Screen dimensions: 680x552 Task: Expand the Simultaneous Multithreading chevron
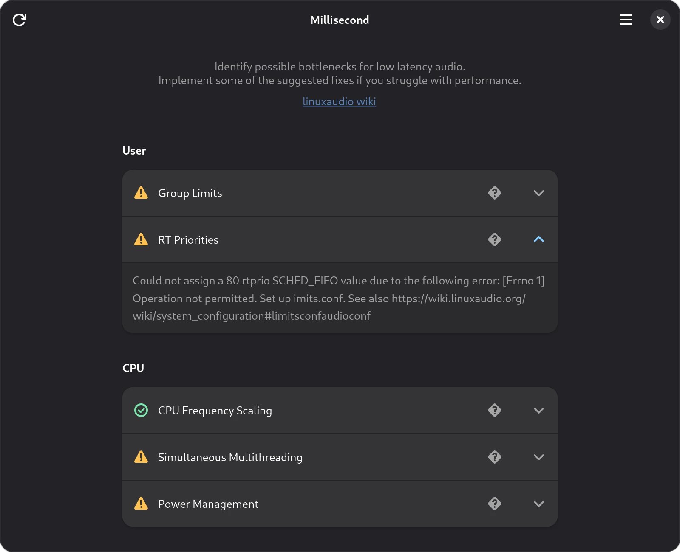pos(539,457)
